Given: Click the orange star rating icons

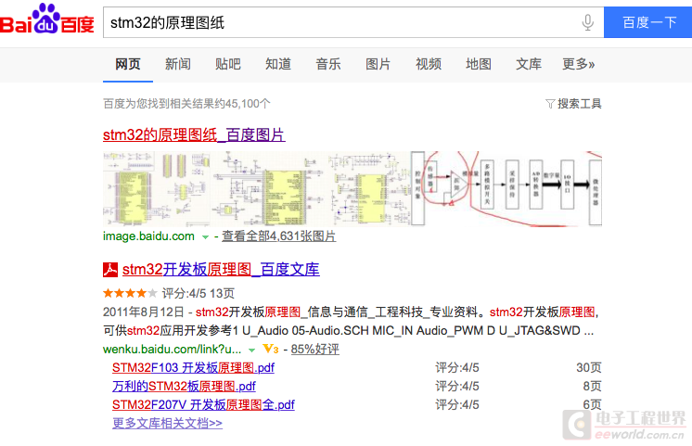Looking at the screenshot, I should pyautogui.click(x=130, y=293).
